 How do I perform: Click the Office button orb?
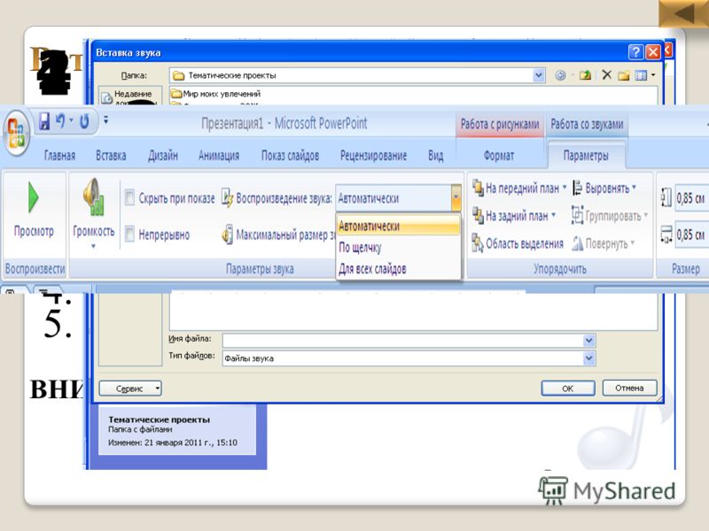[x=16, y=133]
